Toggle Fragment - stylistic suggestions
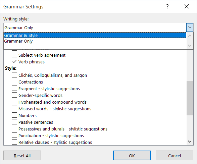197x164 pixels. pyautogui.click(x=14, y=89)
